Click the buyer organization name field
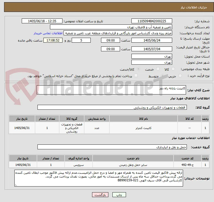Viewport: 214px width, 202px height. (111, 27)
